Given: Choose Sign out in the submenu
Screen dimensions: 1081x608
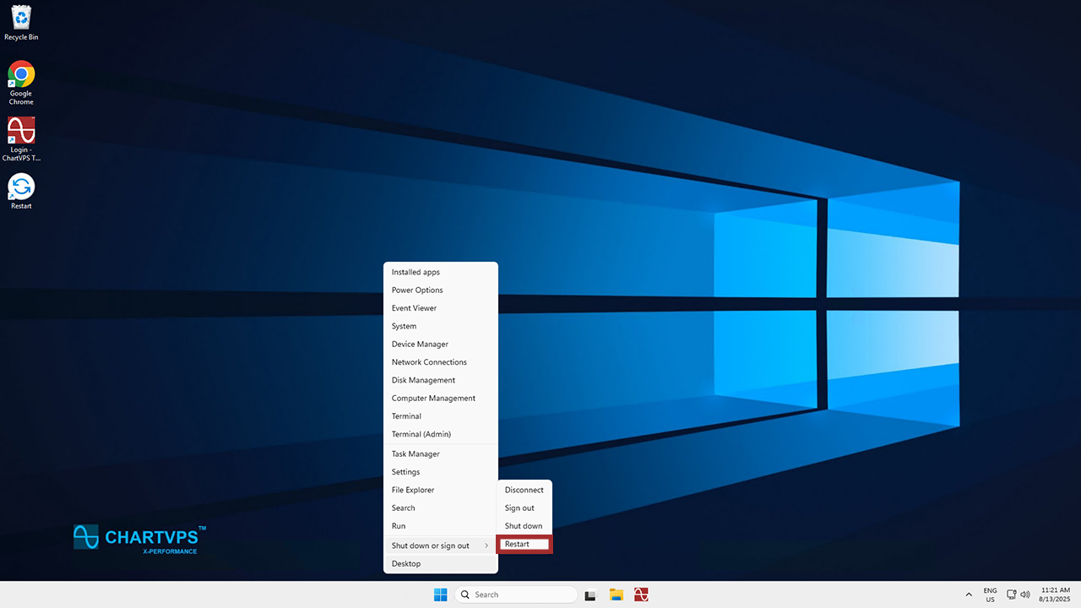Looking at the screenshot, I should [x=519, y=508].
